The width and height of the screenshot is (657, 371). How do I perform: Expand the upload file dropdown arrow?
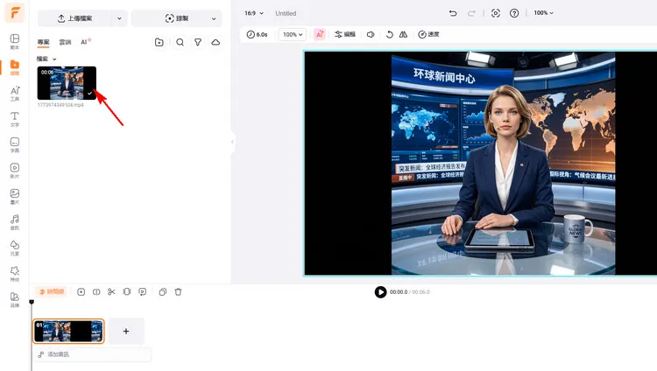[x=118, y=18]
